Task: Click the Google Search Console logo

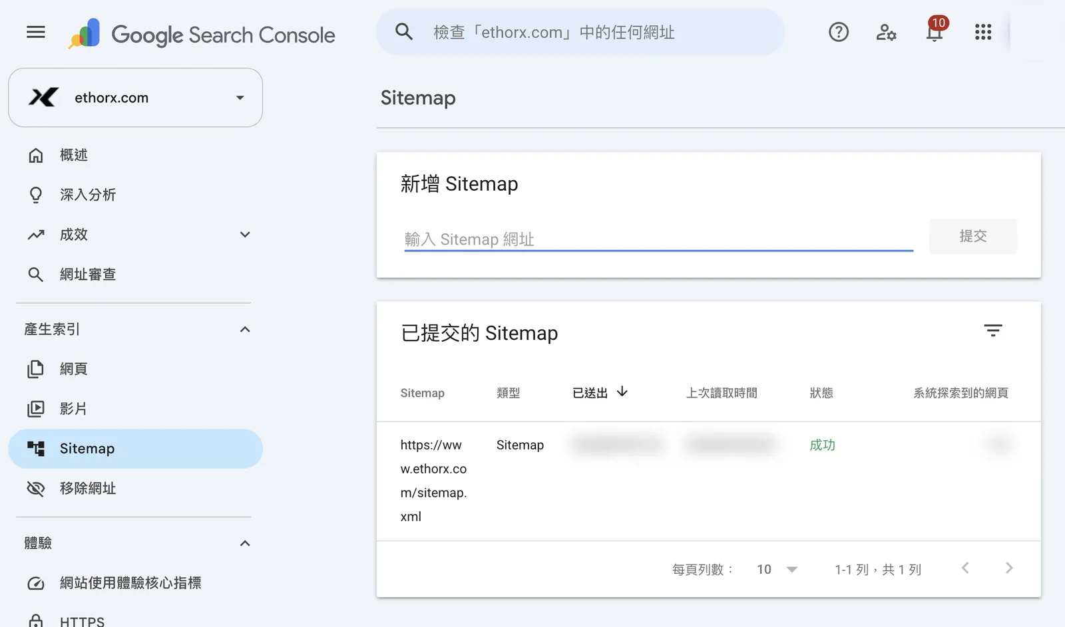Action: pos(202,33)
